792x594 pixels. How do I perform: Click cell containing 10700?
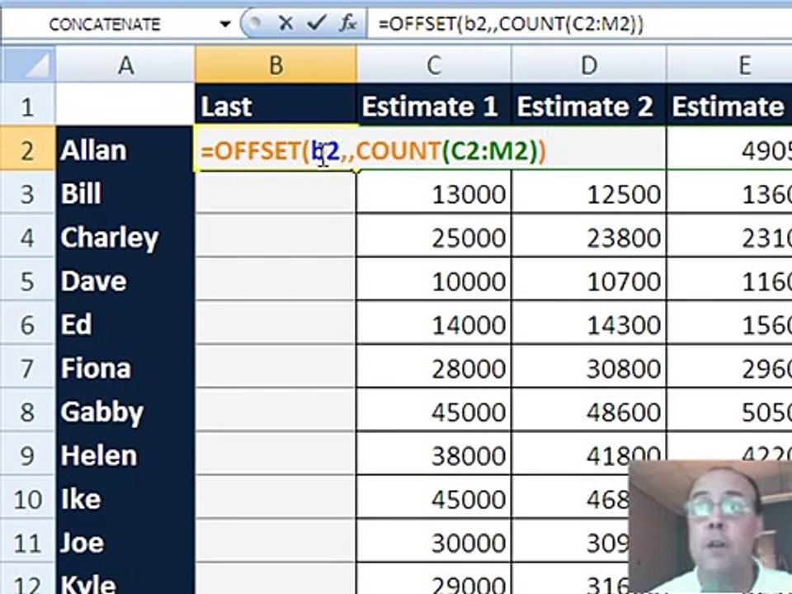tap(589, 280)
